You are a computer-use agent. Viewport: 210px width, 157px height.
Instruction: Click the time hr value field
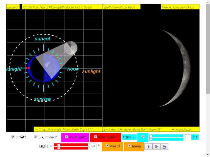coord(187,137)
